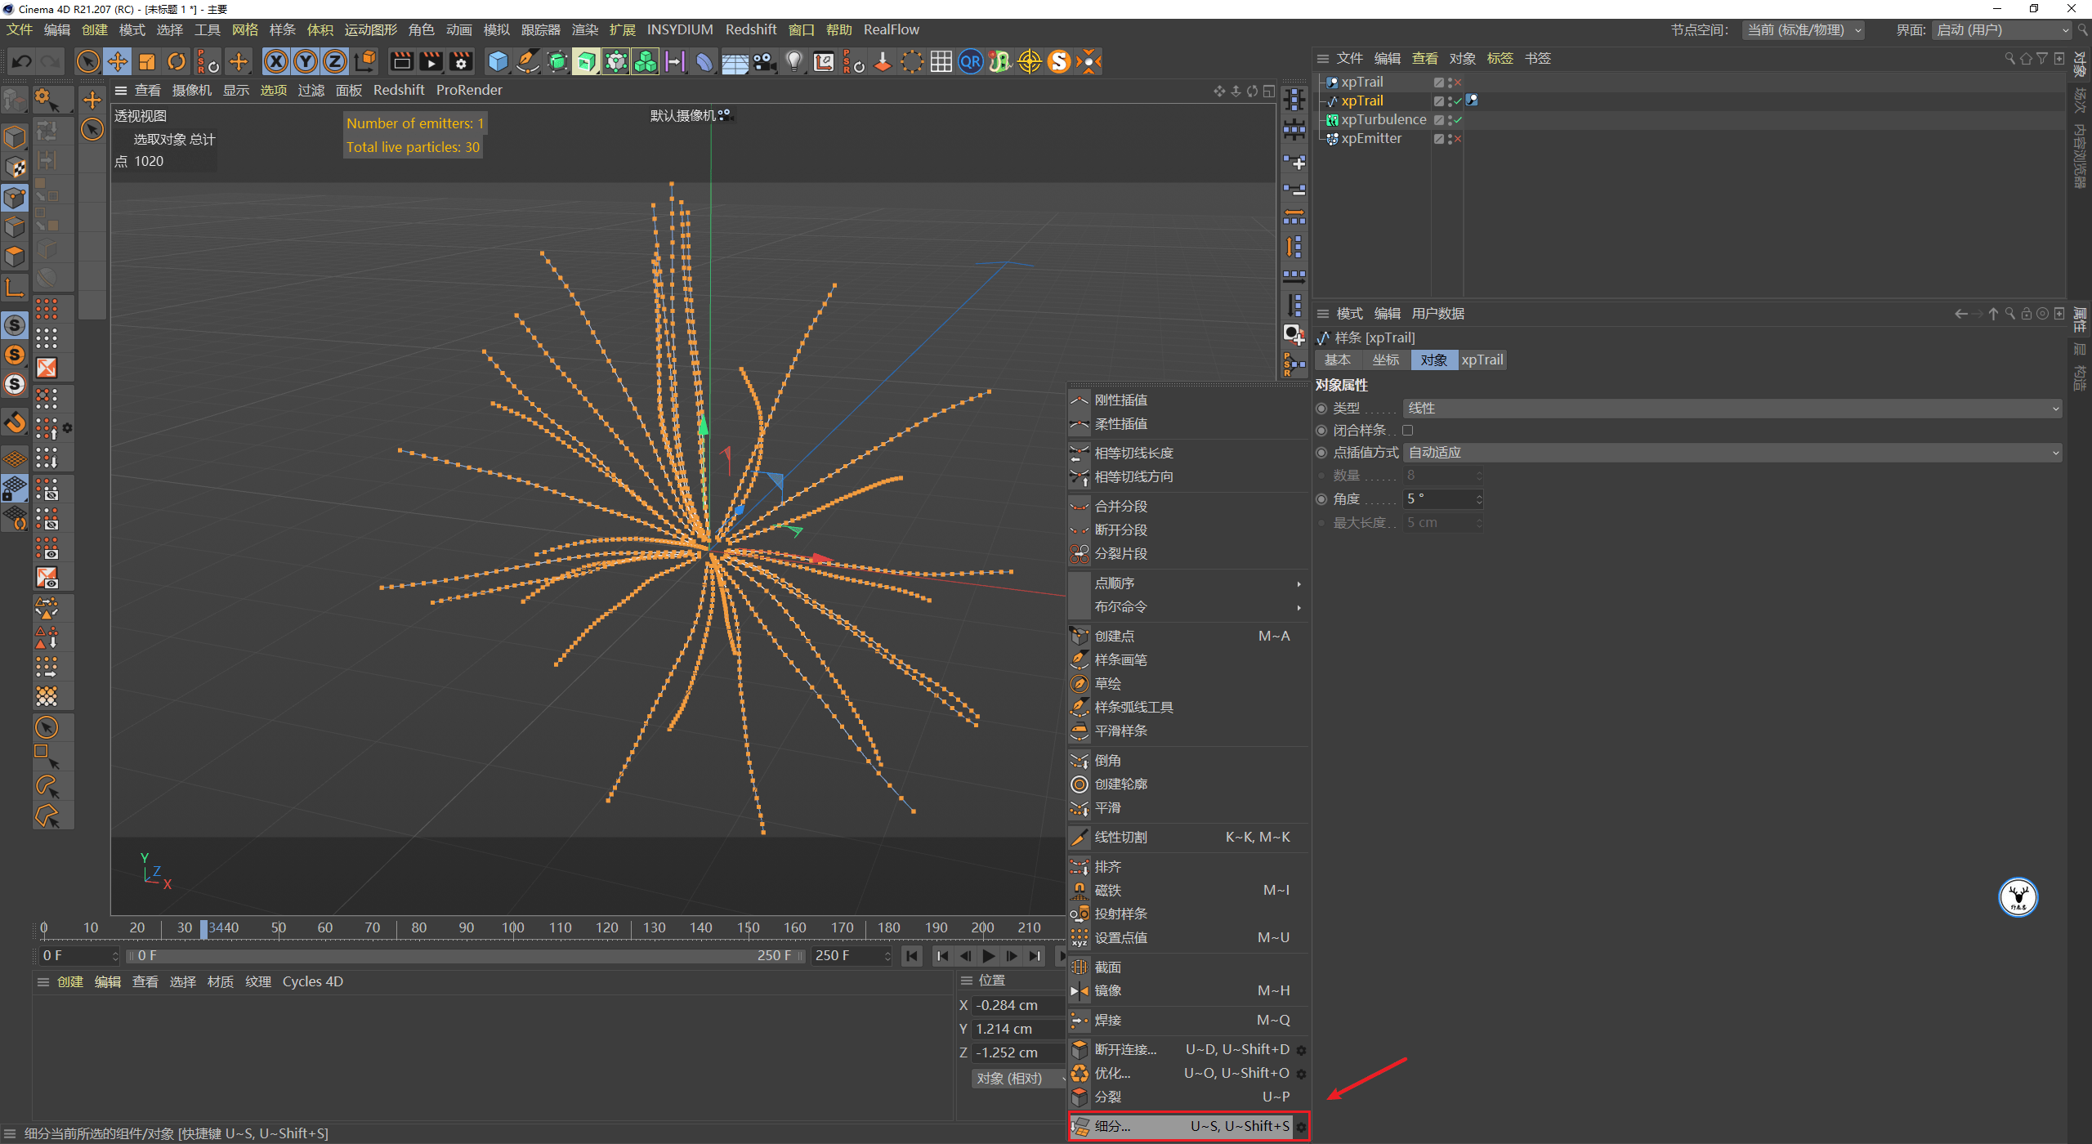Activate Points mode in the left palette
This screenshot has width=2092, height=1144.
tap(15, 196)
